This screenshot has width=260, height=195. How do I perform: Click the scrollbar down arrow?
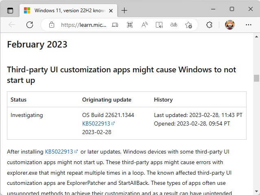point(256,191)
